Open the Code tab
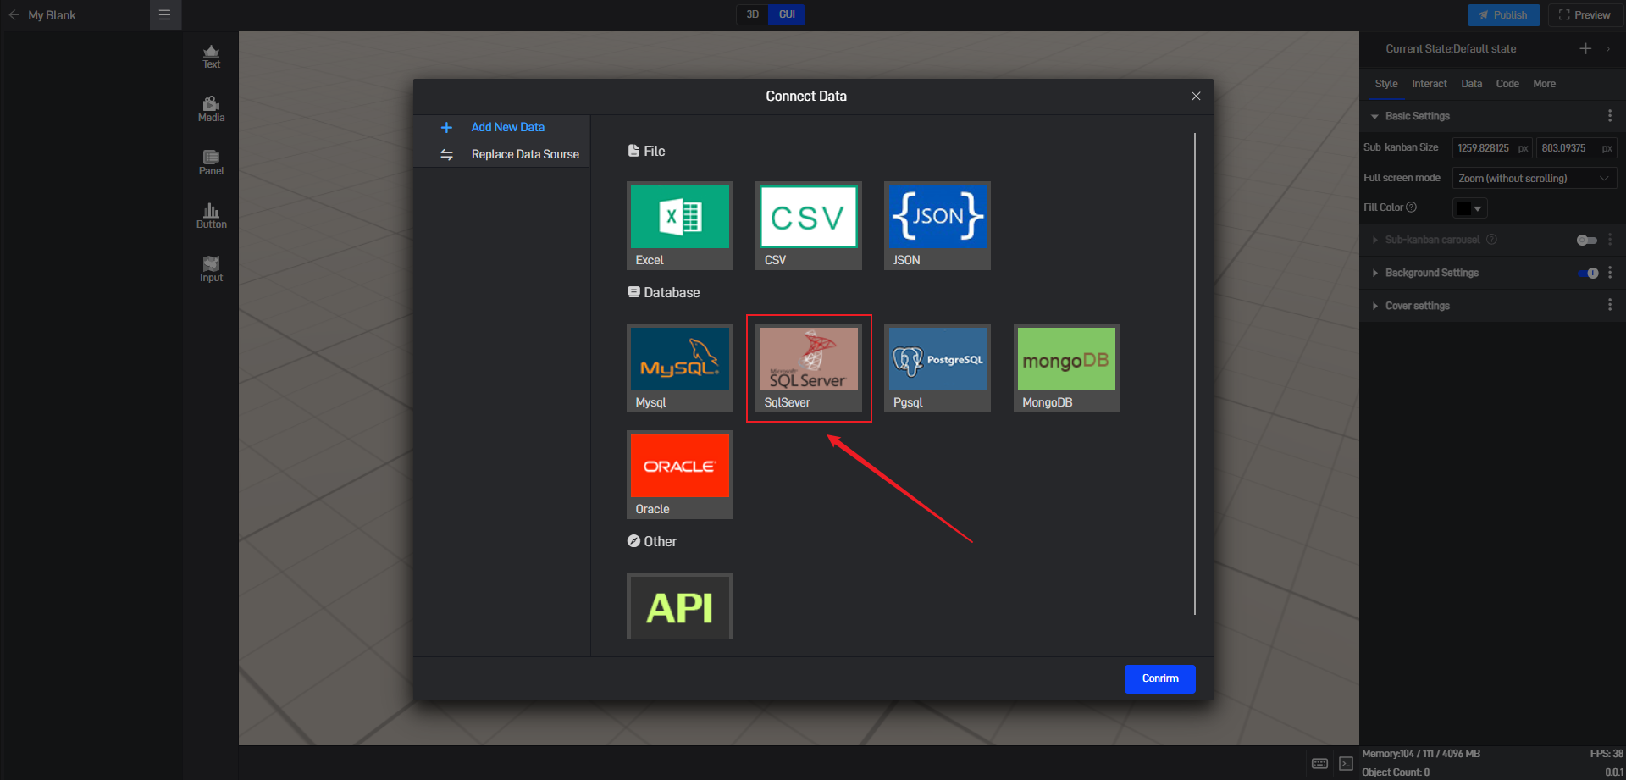 click(x=1507, y=84)
